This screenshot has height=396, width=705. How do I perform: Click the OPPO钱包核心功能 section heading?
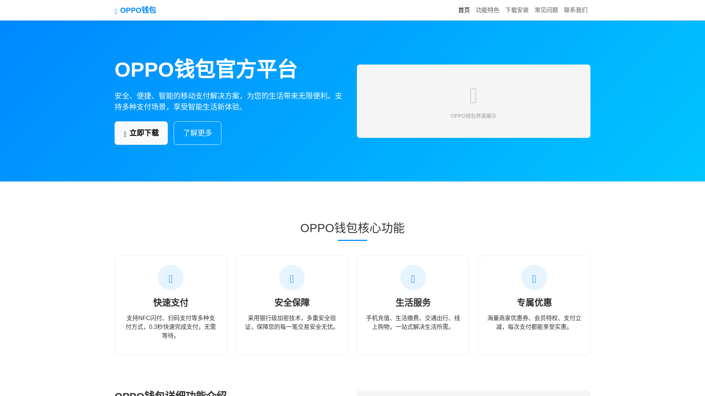(352, 228)
